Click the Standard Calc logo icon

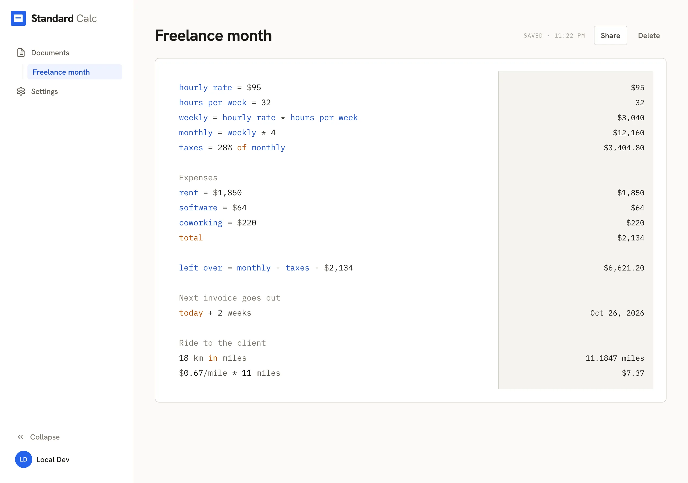coord(18,18)
